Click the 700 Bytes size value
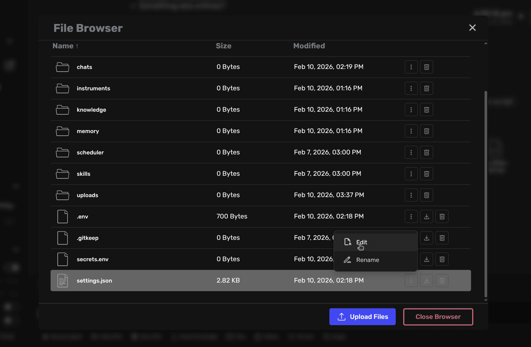 point(232,216)
